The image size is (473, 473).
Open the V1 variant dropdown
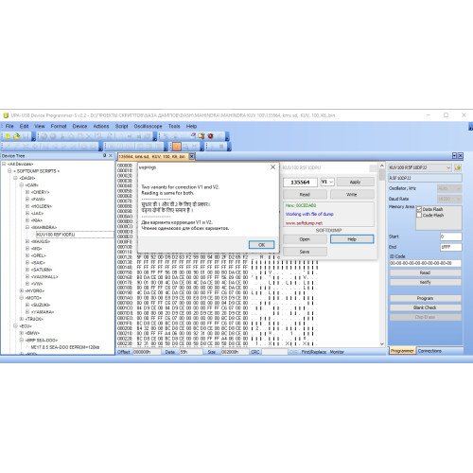(x=327, y=182)
